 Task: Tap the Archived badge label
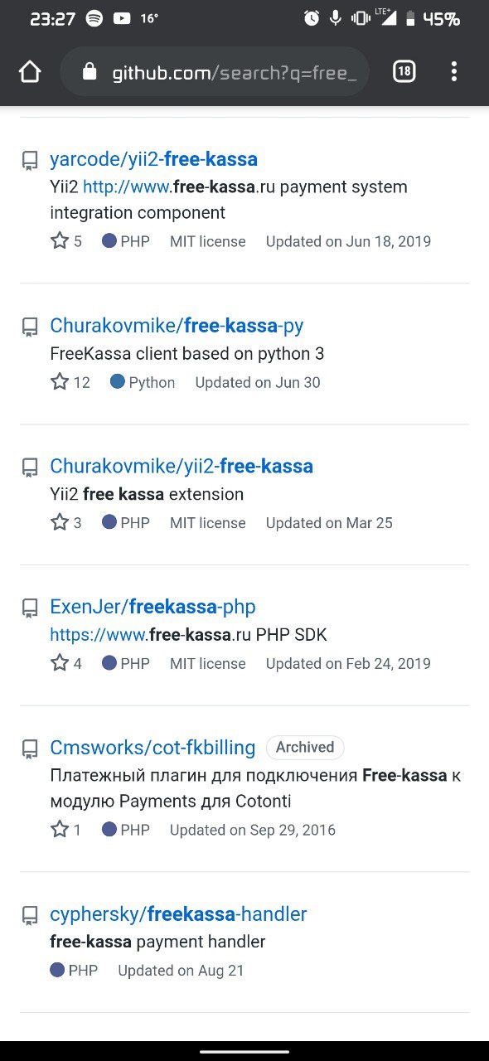[x=305, y=748]
